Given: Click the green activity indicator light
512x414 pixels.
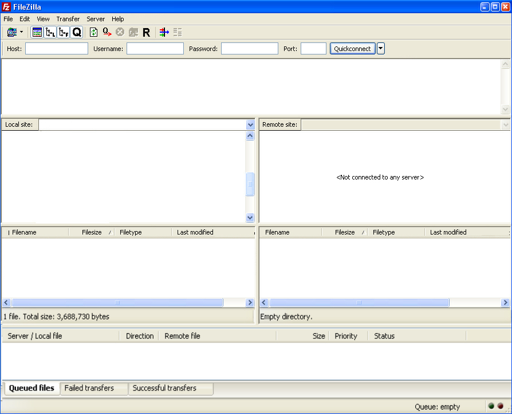Looking at the screenshot, I should click(491, 406).
